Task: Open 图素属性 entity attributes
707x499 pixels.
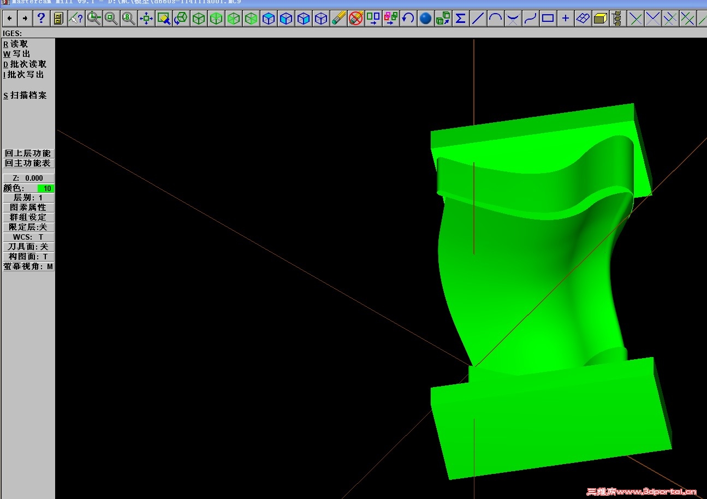Action: [x=28, y=207]
